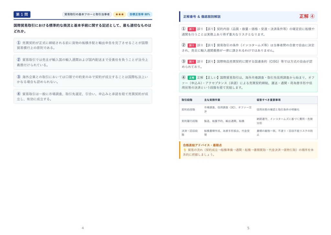Screen dimensions: 331x235
Task: Select answer option ③ about 口頭での約束
Action: coord(83,80)
